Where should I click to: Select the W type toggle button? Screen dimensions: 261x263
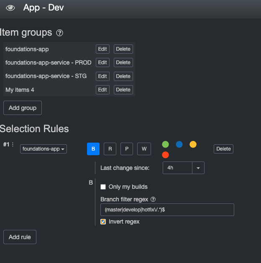(143, 149)
